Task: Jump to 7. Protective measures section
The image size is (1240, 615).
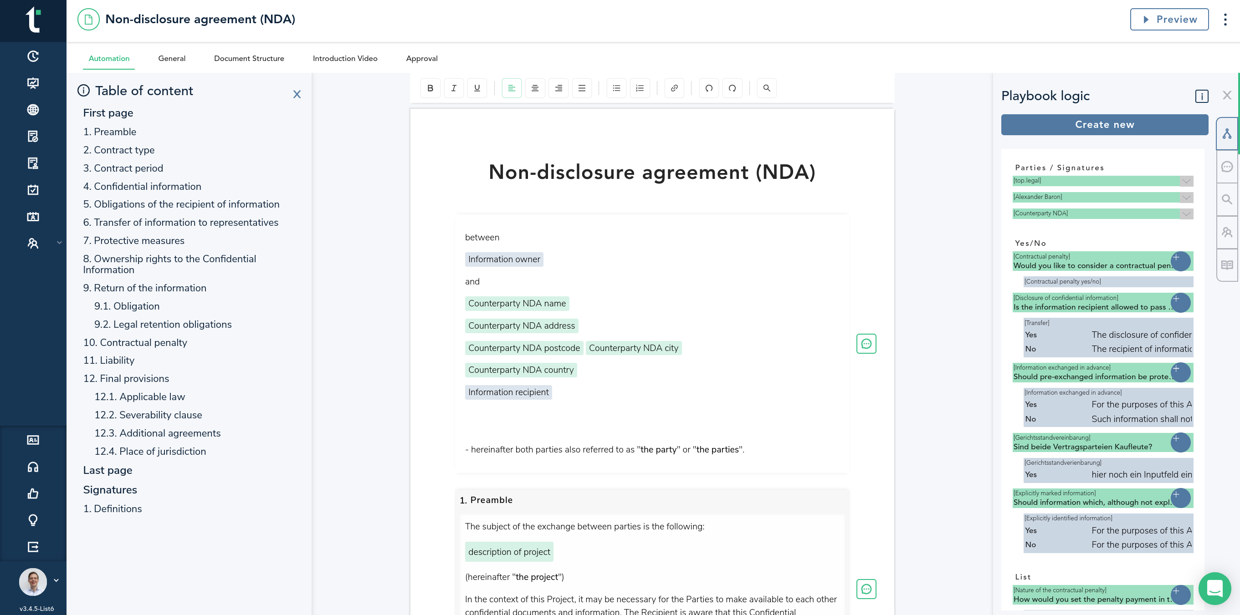Action: tap(134, 240)
